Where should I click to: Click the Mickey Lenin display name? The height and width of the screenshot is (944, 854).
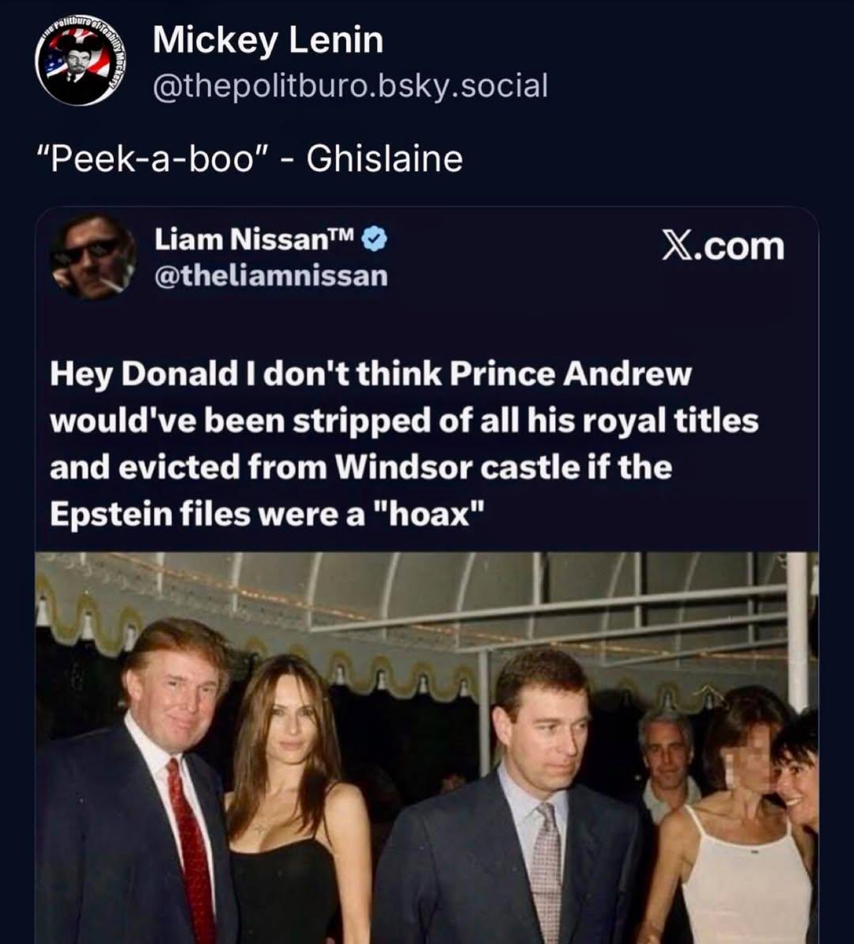pyautogui.click(x=267, y=40)
